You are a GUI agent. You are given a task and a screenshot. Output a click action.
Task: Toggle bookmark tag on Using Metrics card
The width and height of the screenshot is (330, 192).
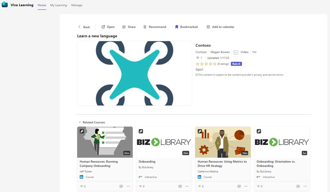click(200, 131)
